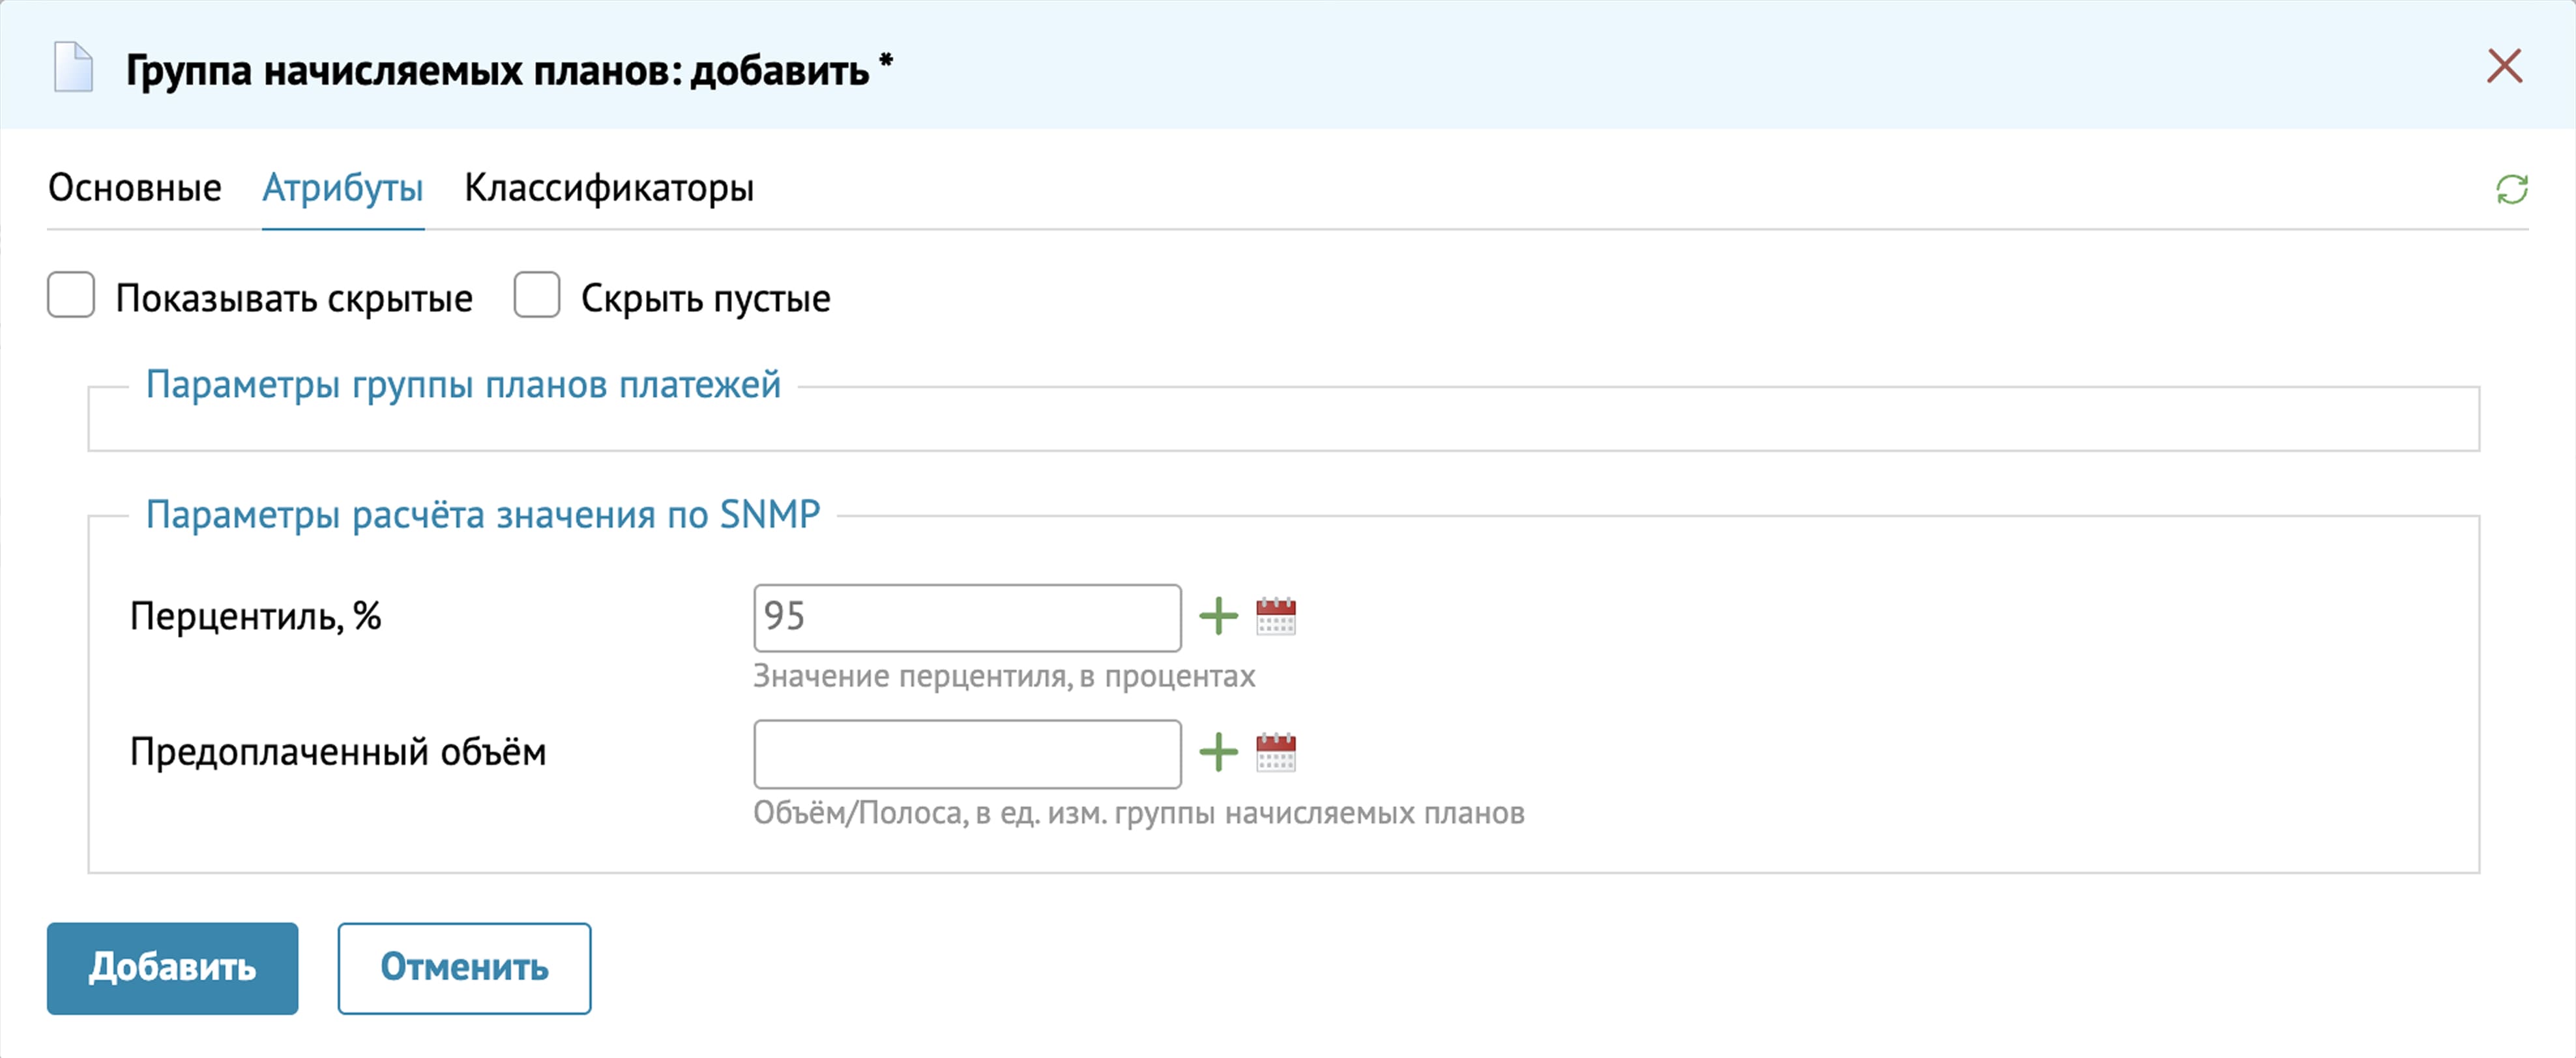2576x1058 pixels.
Task: Toggle the Скрыть пустые checkbox
Action: point(537,296)
